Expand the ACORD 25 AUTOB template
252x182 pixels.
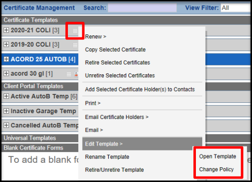tap(6, 59)
